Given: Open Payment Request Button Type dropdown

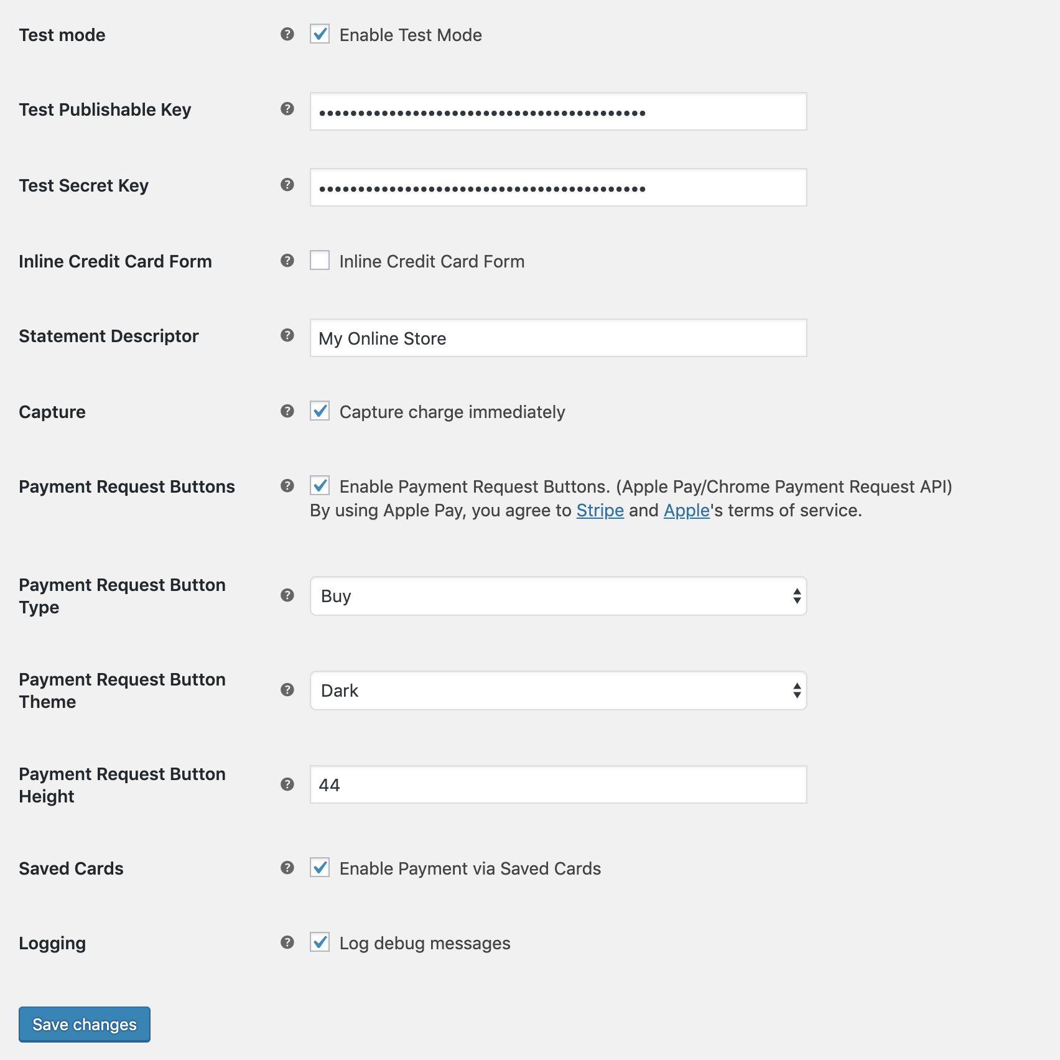Looking at the screenshot, I should click(x=558, y=596).
